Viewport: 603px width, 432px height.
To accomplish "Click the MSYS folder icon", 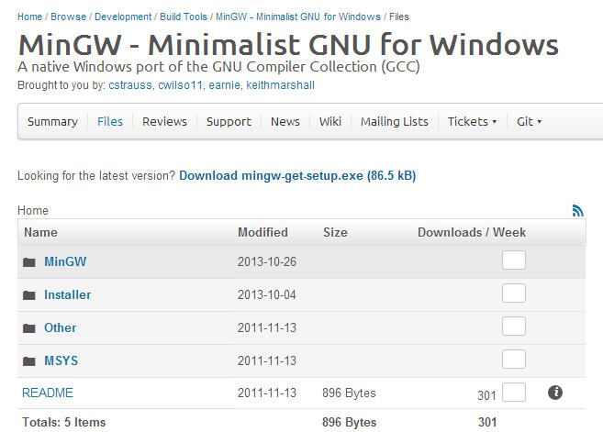I will [x=29, y=361].
